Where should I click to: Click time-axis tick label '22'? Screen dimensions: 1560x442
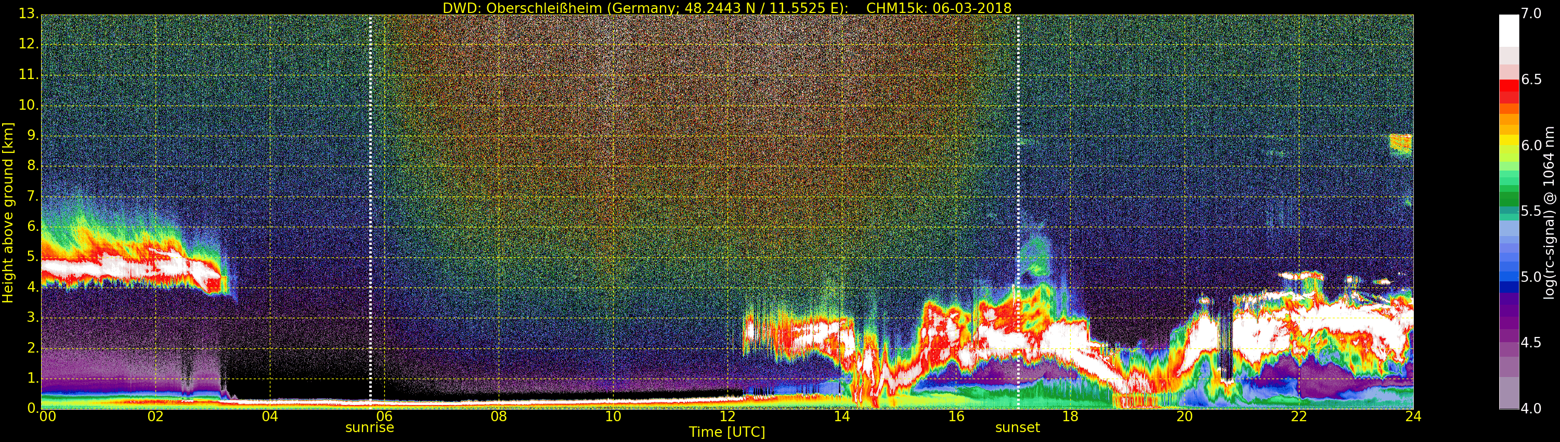1299,417
